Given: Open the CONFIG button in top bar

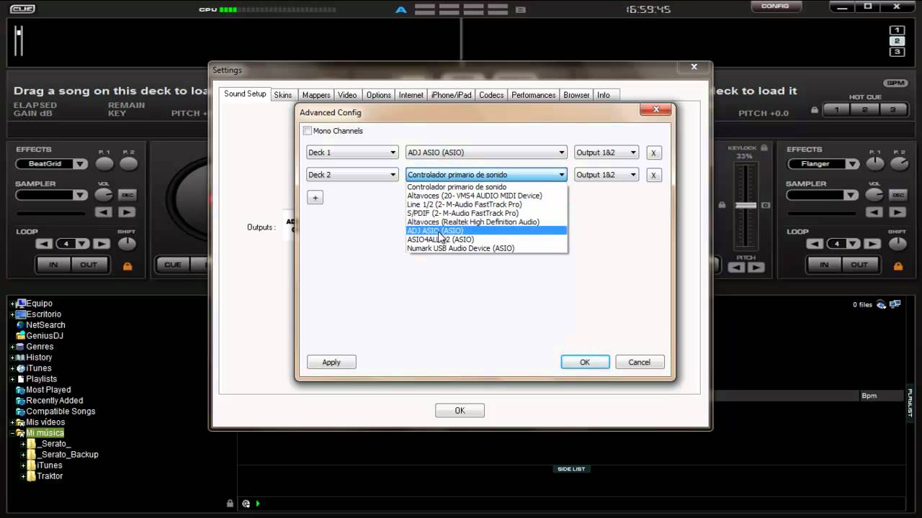Looking at the screenshot, I should click(775, 6).
